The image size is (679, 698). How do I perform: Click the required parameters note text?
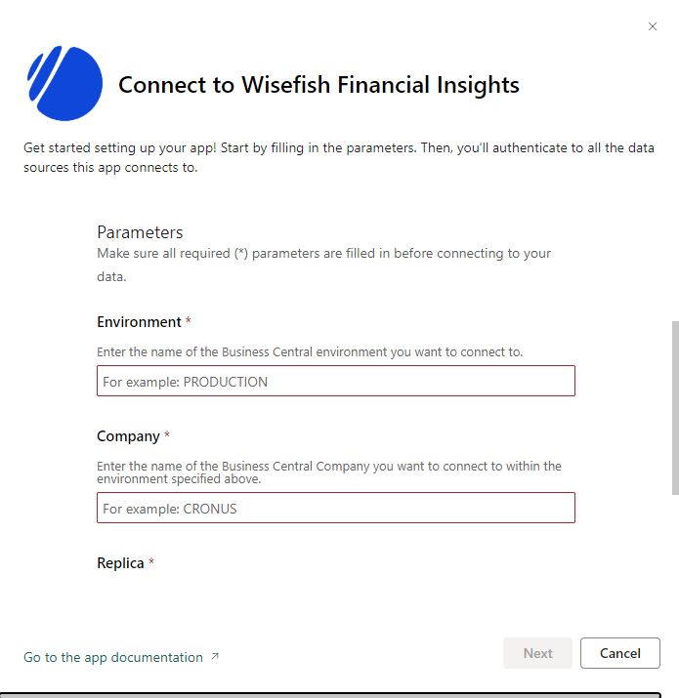pos(323,265)
